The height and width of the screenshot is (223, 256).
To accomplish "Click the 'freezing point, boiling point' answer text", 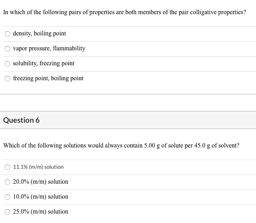I will point(48,78).
